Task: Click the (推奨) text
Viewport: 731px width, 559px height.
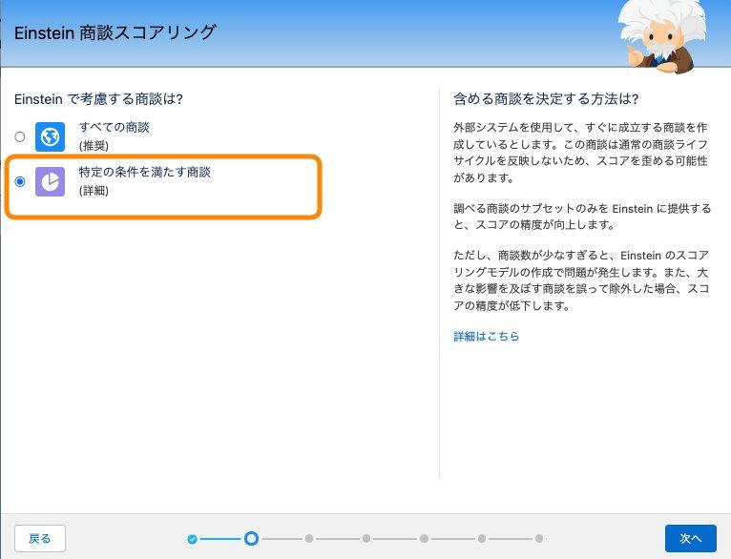Action: (x=94, y=146)
